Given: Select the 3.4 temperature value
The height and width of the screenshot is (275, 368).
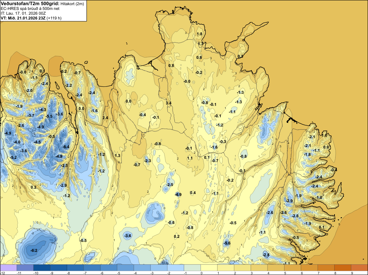Looking at the screenshot, I should (x=169, y=103).
